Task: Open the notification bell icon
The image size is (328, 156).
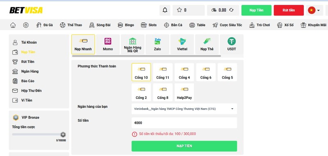Action: [165, 10]
